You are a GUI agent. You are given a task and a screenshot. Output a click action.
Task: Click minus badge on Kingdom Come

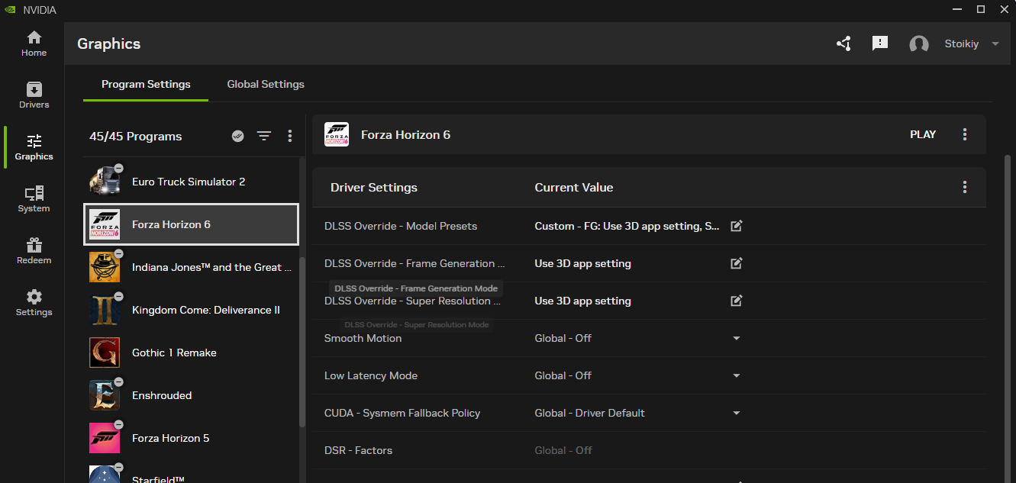click(119, 296)
